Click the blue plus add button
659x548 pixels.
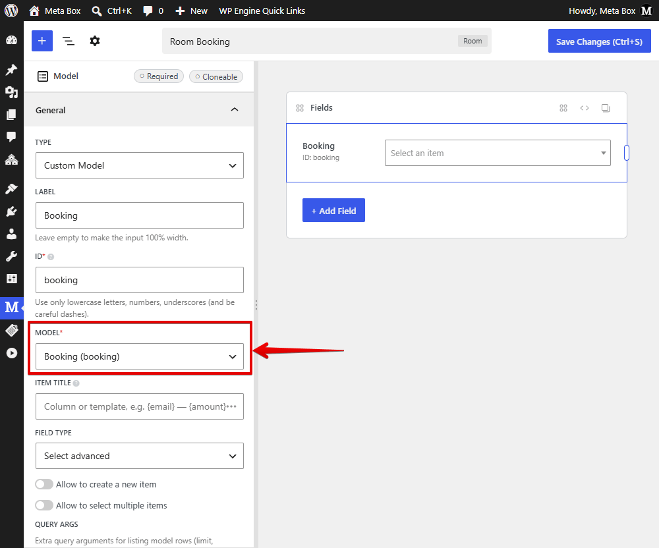tap(42, 41)
